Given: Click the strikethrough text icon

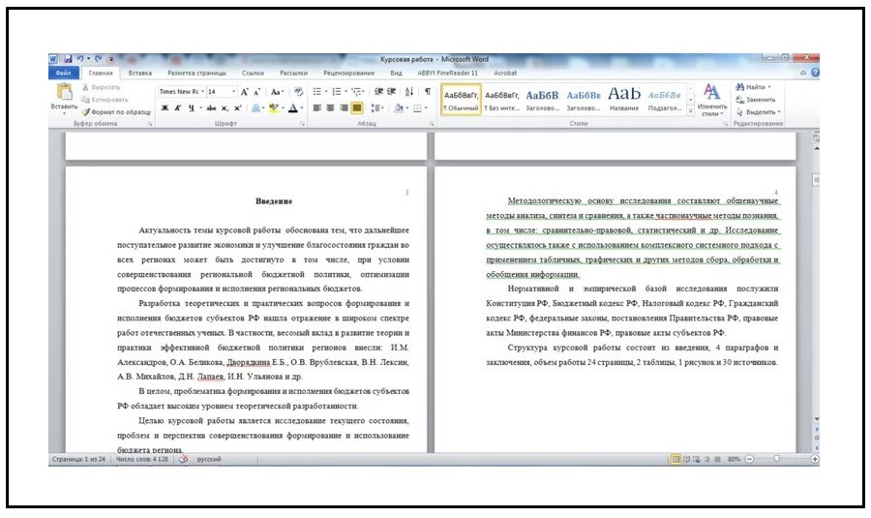Looking at the screenshot, I should pos(210,108).
